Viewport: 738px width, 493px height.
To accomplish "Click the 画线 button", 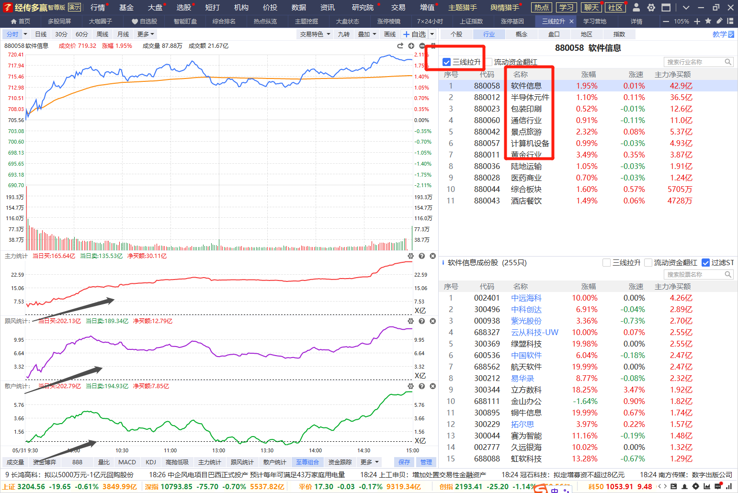I will 390,34.
